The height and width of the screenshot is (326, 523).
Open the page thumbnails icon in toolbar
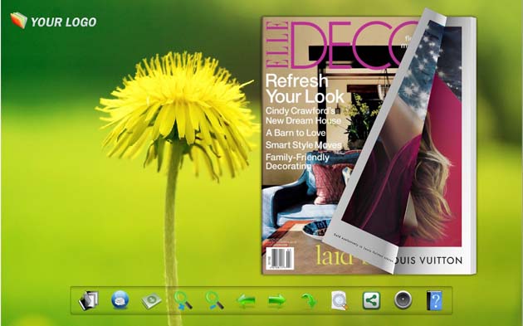coord(88,300)
